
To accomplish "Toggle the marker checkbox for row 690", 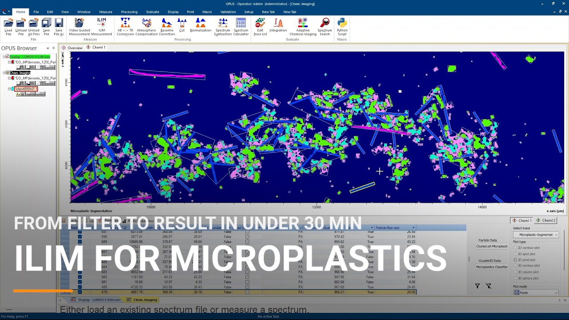I will (x=80, y=237).
